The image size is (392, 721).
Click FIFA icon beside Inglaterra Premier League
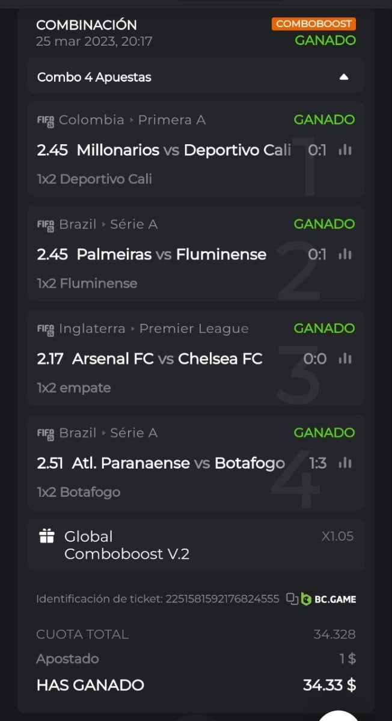click(46, 329)
